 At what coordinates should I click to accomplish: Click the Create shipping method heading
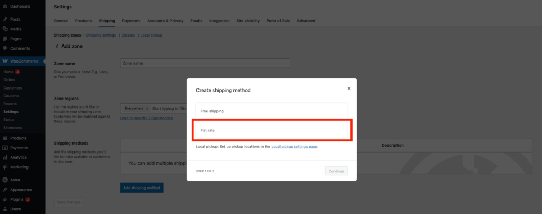pyautogui.click(x=223, y=90)
